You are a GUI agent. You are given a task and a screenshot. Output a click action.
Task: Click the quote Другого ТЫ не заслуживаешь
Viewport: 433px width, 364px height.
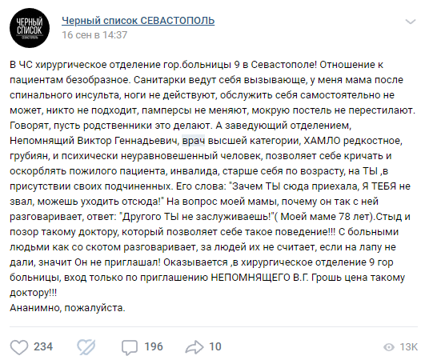click(196, 217)
